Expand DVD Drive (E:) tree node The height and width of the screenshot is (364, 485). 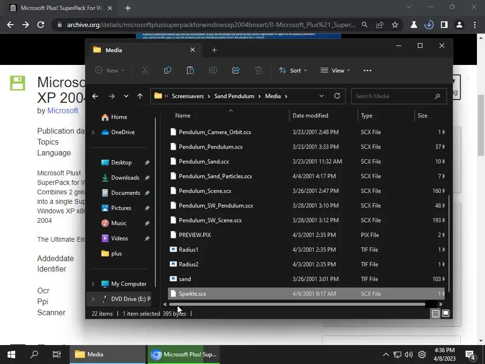point(93,299)
